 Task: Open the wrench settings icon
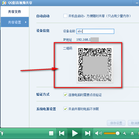(x=125, y=133)
